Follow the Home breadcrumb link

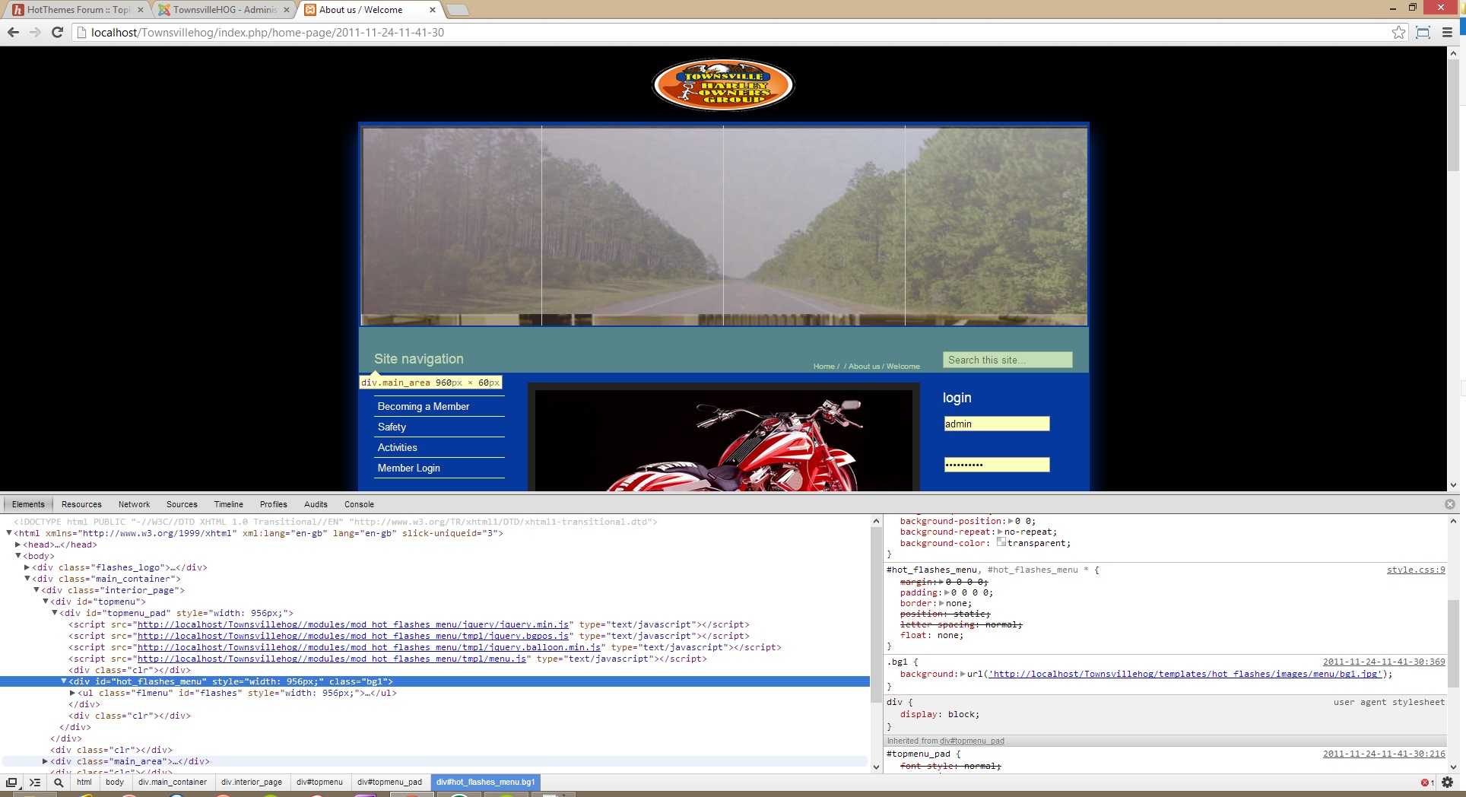(x=824, y=367)
